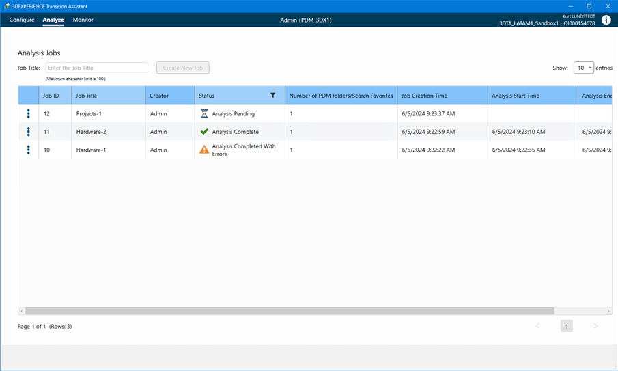
Task: Click the table horizontal scrollbar thumb
Action: 290,311
